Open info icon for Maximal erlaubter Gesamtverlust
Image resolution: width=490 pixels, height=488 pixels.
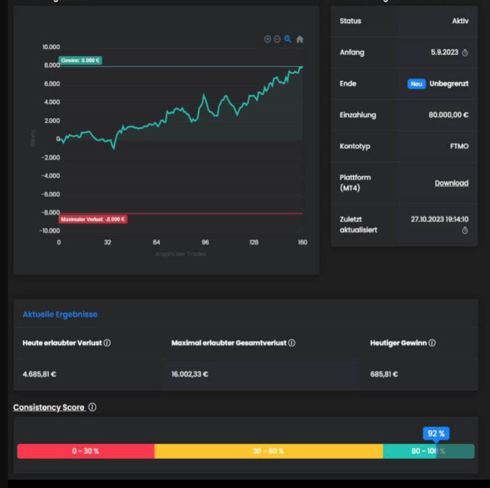pos(292,343)
